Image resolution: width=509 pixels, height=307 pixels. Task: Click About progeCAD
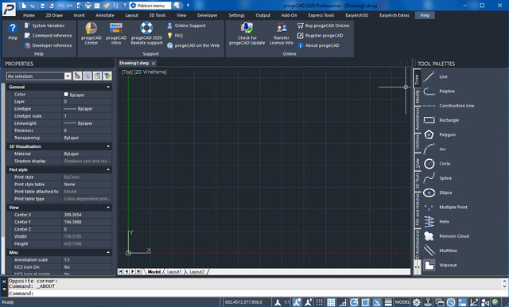tap(318, 46)
